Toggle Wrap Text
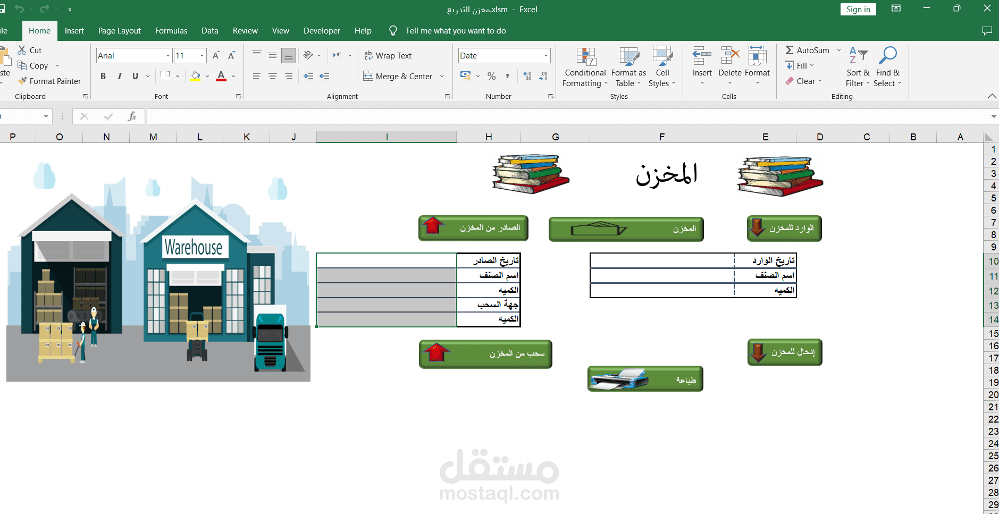The height and width of the screenshot is (514, 999). coord(388,55)
